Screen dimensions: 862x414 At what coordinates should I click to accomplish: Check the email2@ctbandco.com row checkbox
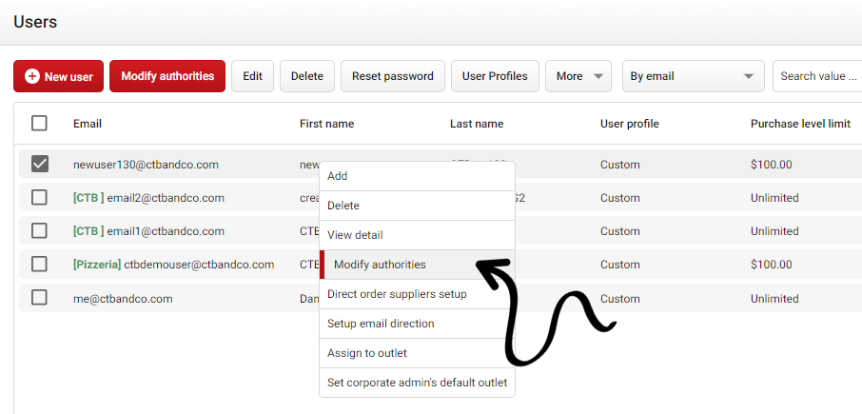tap(39, 197)
